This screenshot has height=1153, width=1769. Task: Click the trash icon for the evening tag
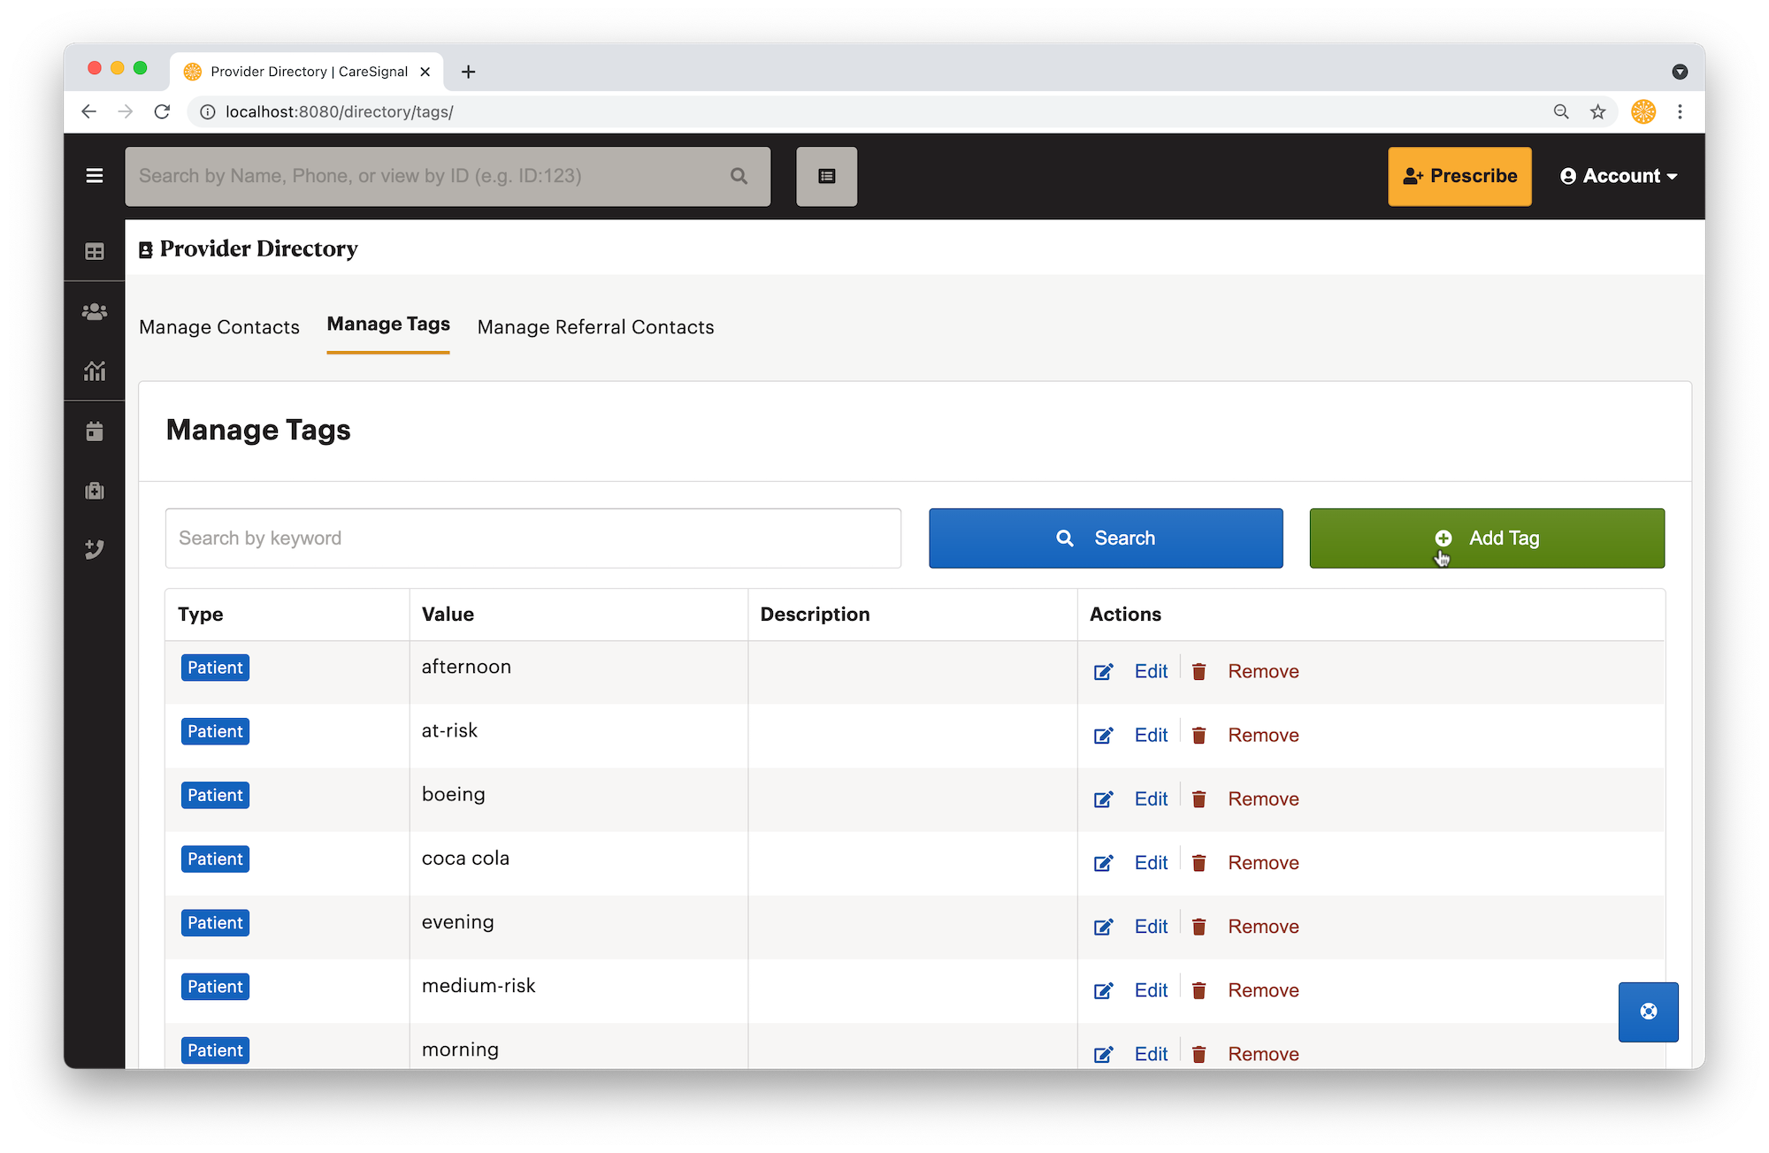click(1198, 927)
